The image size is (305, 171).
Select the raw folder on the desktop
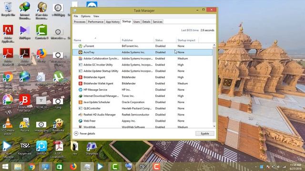pyautogui.click(x=75, y=148)
